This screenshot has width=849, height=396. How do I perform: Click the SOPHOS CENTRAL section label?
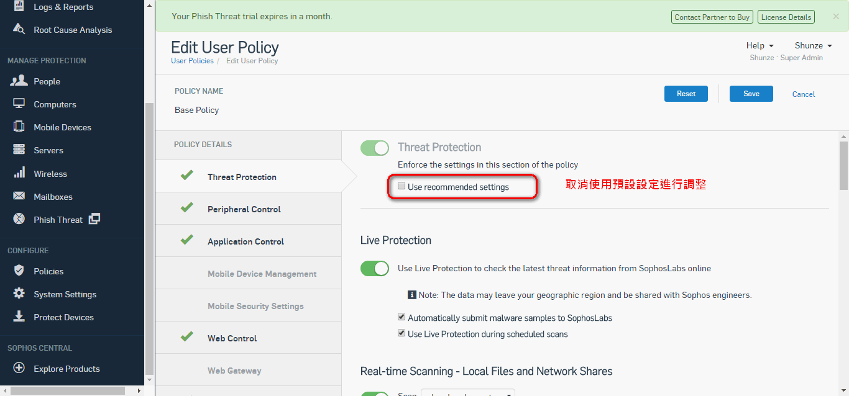click(40, 348)
